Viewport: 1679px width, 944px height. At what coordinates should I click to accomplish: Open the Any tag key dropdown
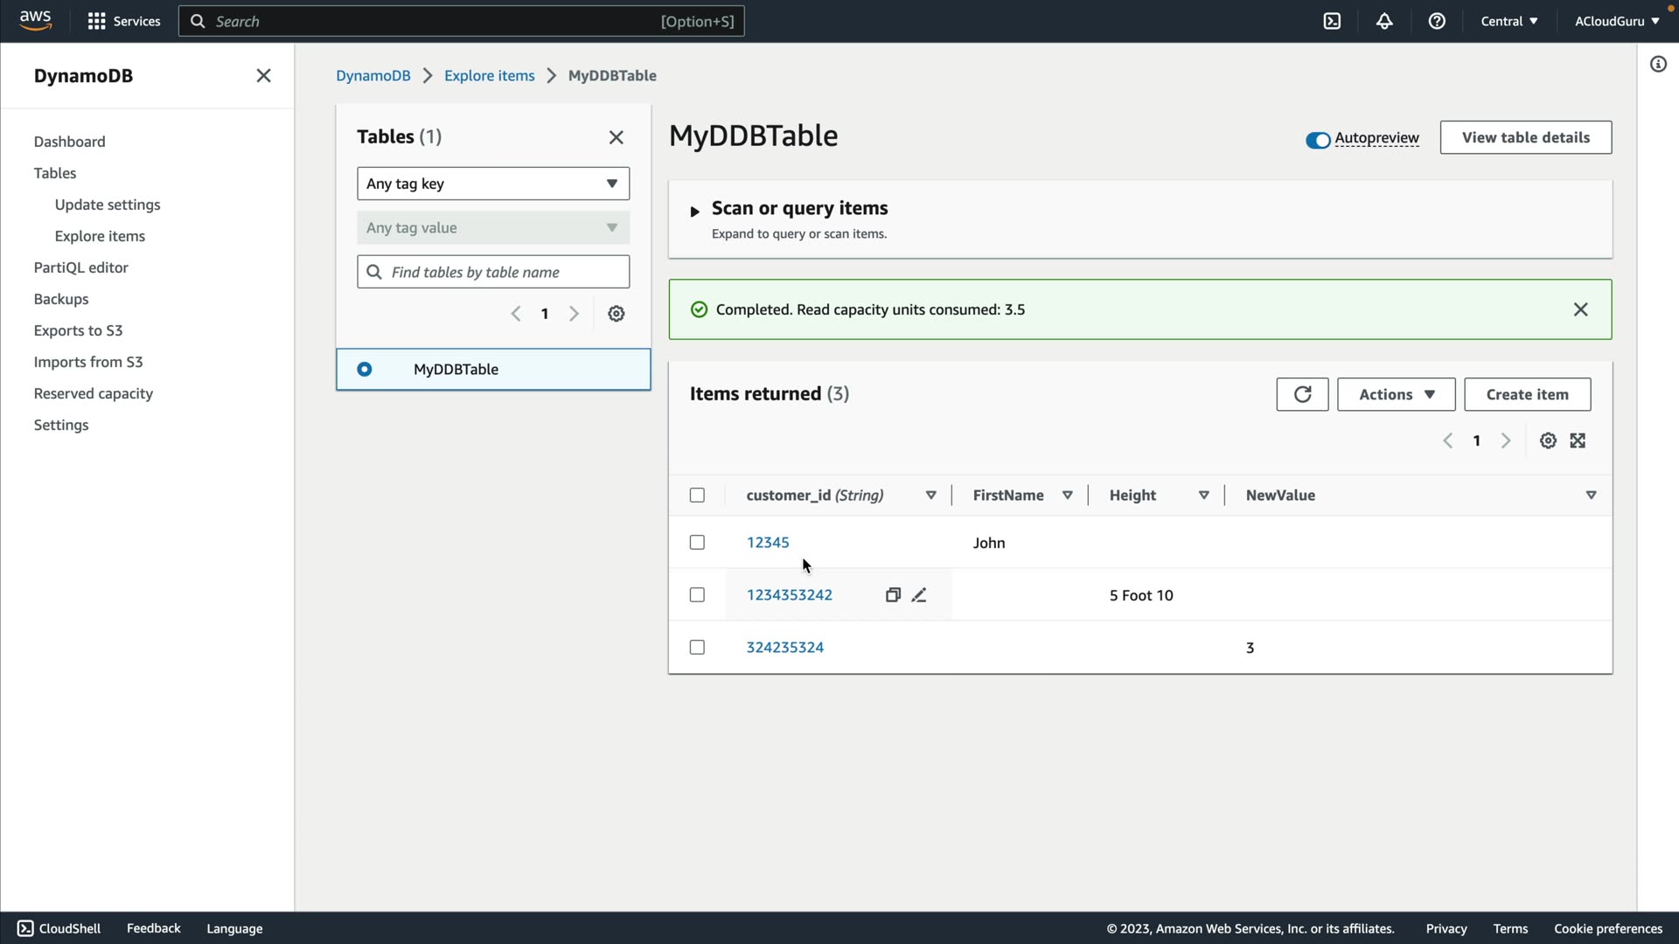click(x=493, y=184)
